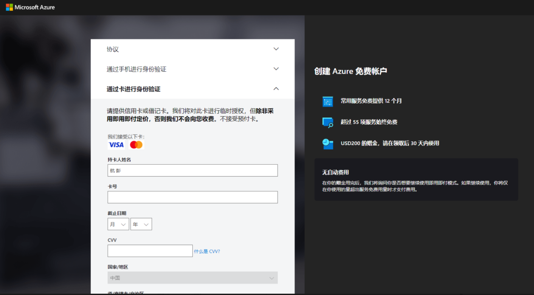The width and height of the screenshot is (534, 295).
Task: Click inside the CVV field
Action: click(150, 250)
